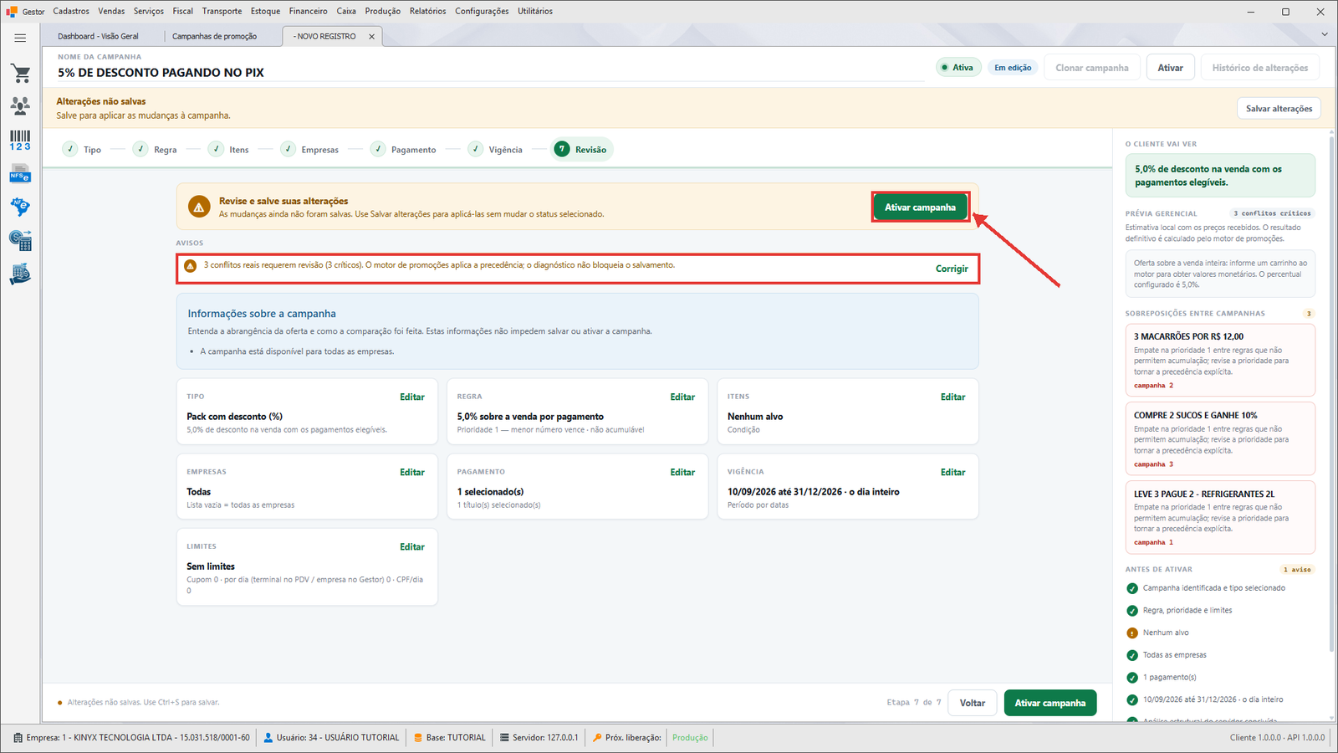Viewport: 1338px width, 753px height.
Task: Go to the Tipo step
Action: (82, 150)
